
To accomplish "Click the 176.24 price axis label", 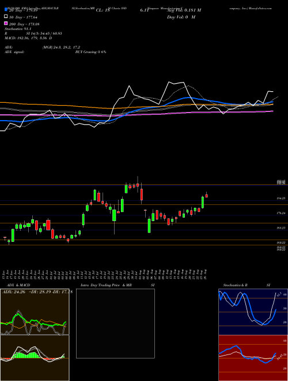I will point(281,213).
